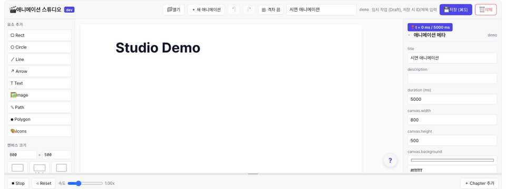Image resolution: width=506 pixels, height=189 pixels.
Task: Open the Icons picker
Action: (x=40, y=131)
